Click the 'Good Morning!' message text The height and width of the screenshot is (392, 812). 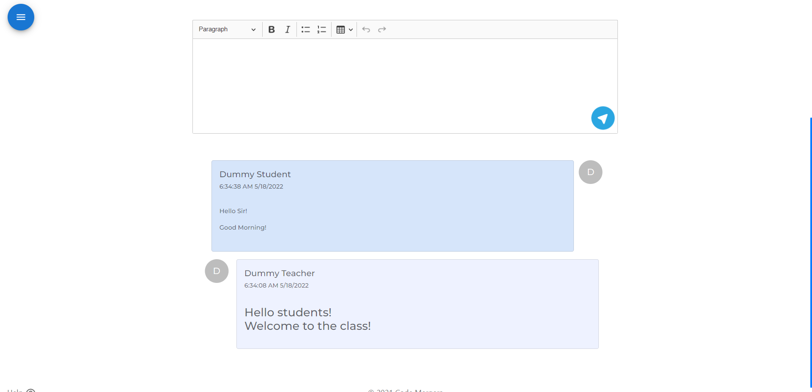pos(243,228)
